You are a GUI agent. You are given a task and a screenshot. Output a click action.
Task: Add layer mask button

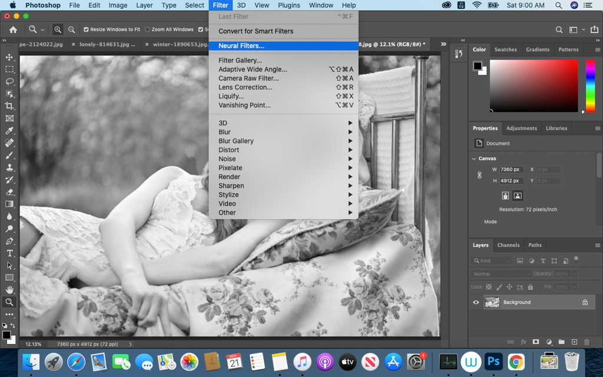click(536, 342)
